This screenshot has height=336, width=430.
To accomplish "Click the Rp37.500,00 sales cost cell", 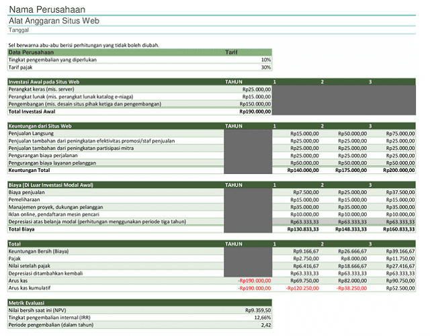I will pyautogui.click(x=400, y=193).
